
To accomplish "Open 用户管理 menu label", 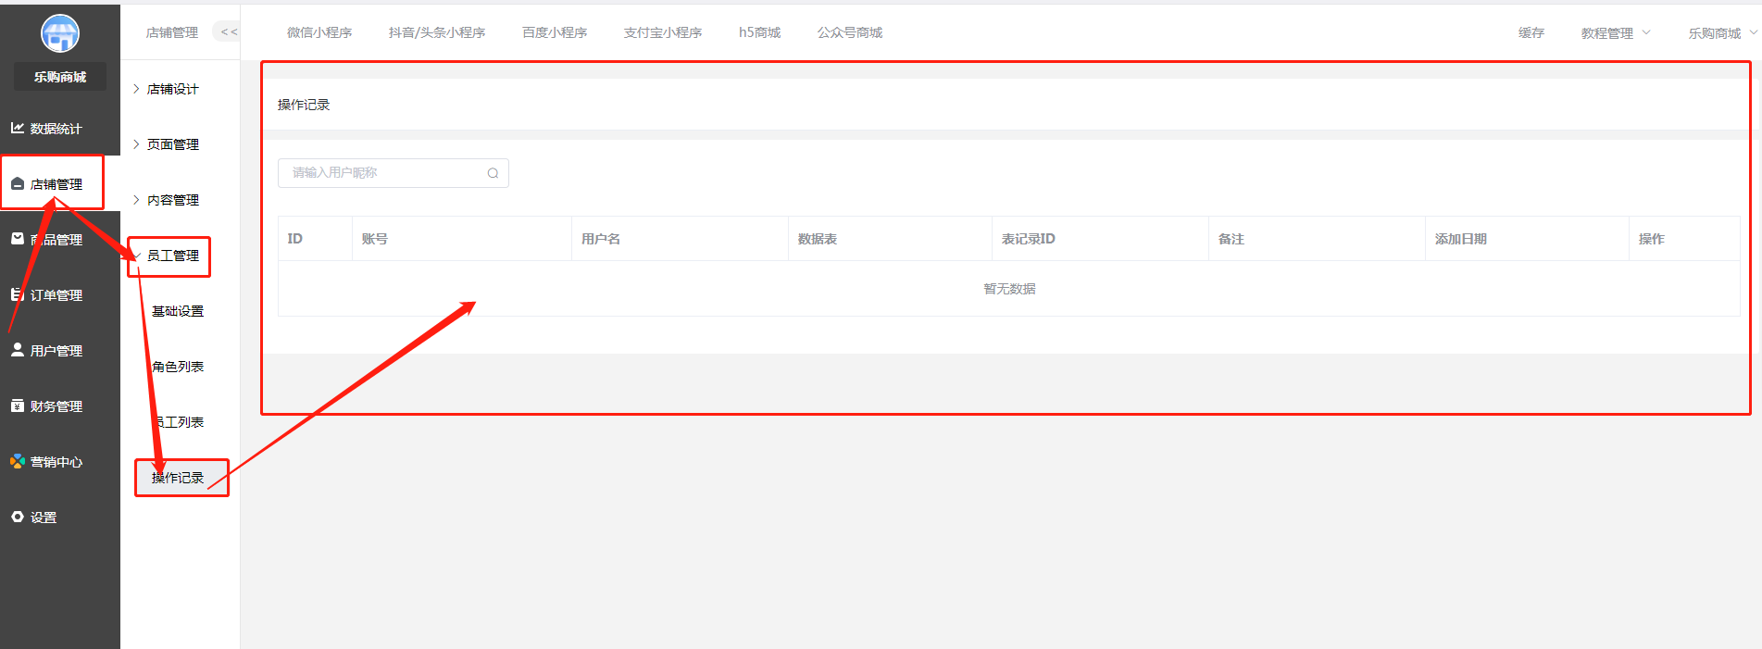I will pos(56,351).
